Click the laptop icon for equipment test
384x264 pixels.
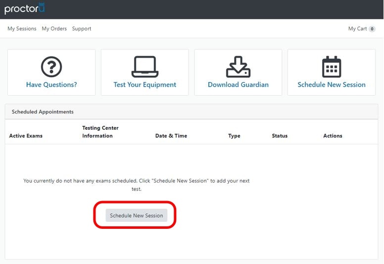click(x=144, y=66)
